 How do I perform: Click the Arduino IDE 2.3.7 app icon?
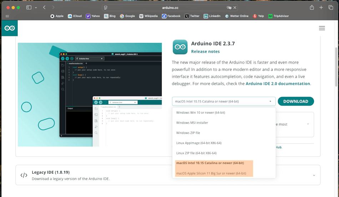click(180, 47)
